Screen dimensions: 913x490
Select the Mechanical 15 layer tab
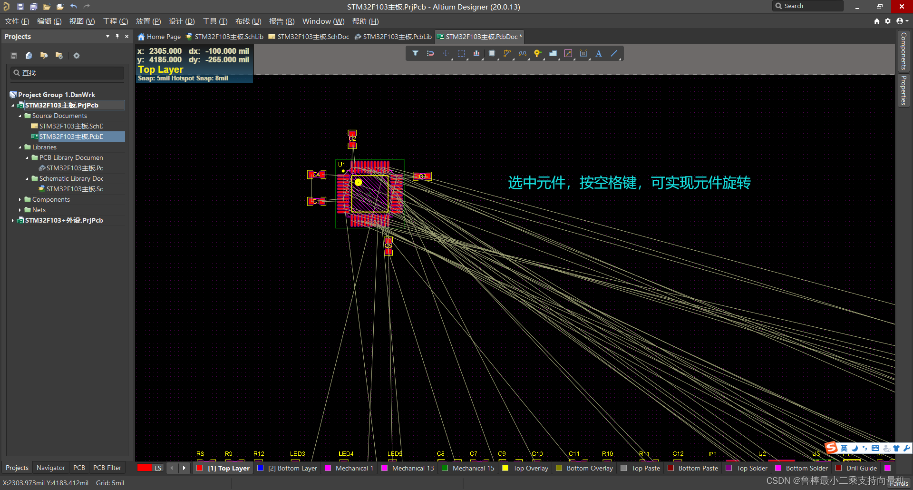[x=468, y=468]
